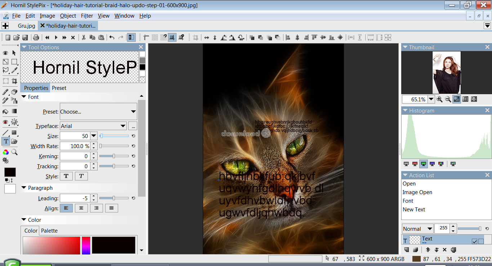Click the Rotate 180° icon
492x266 pixels.
[241, 37]
